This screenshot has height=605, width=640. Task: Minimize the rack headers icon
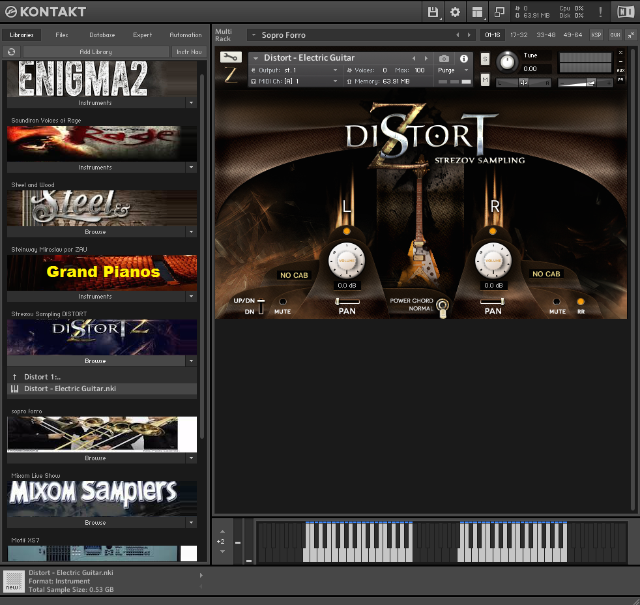(x=631, y=35)
